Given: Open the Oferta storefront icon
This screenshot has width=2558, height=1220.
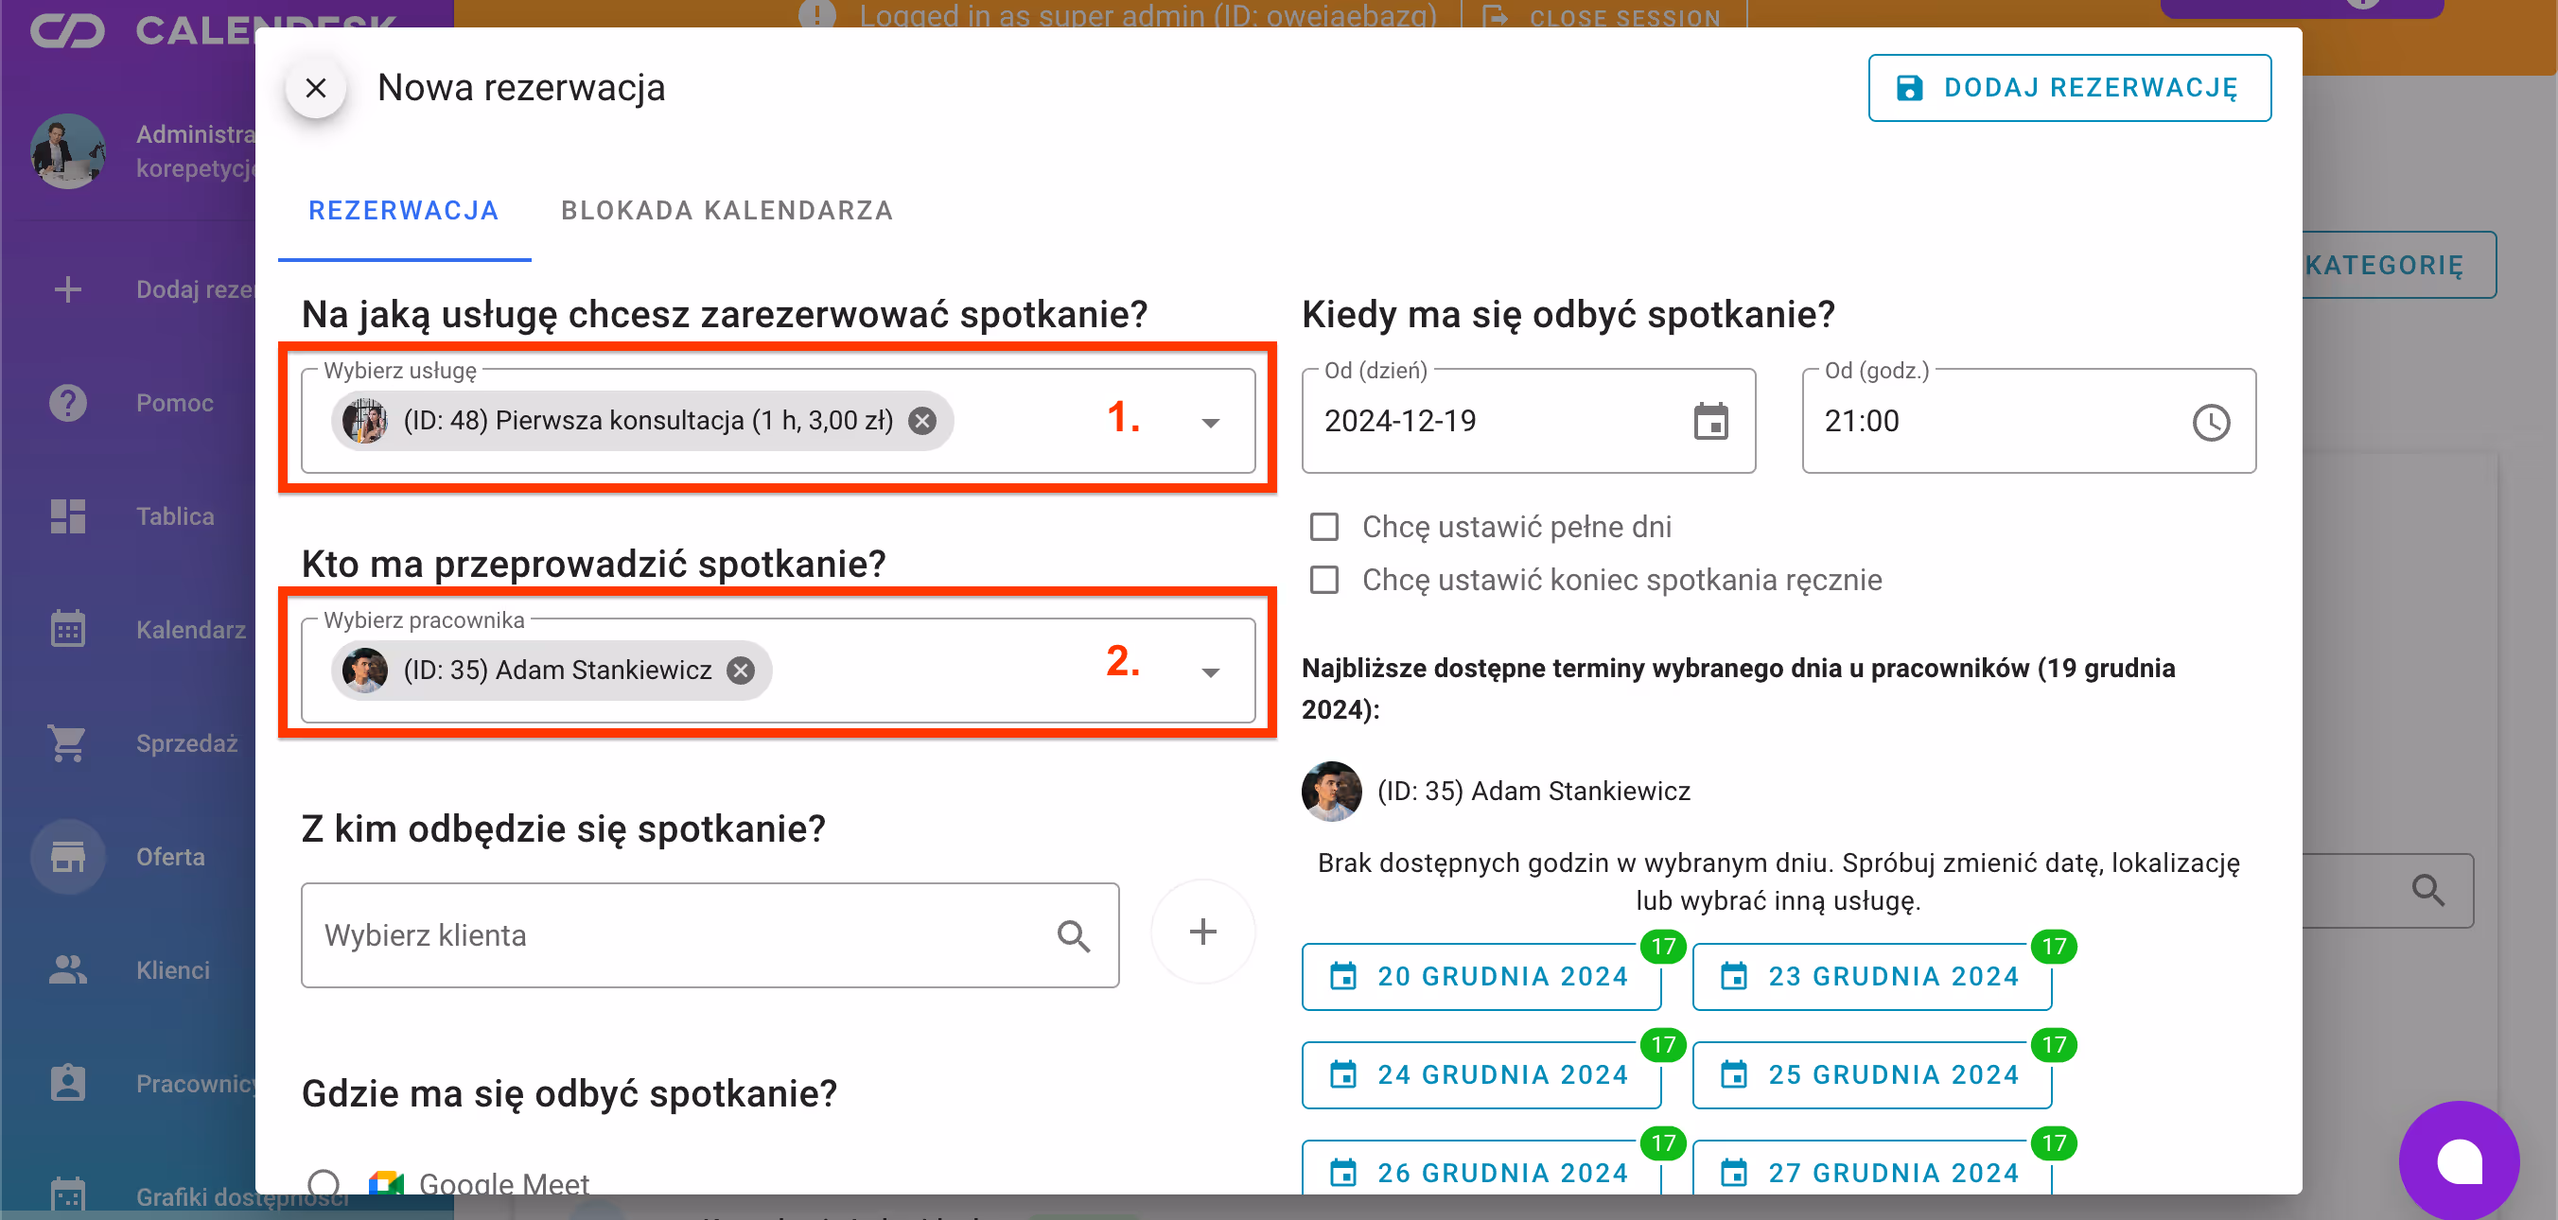Looking at the screenshot, I should coord(66,856).
